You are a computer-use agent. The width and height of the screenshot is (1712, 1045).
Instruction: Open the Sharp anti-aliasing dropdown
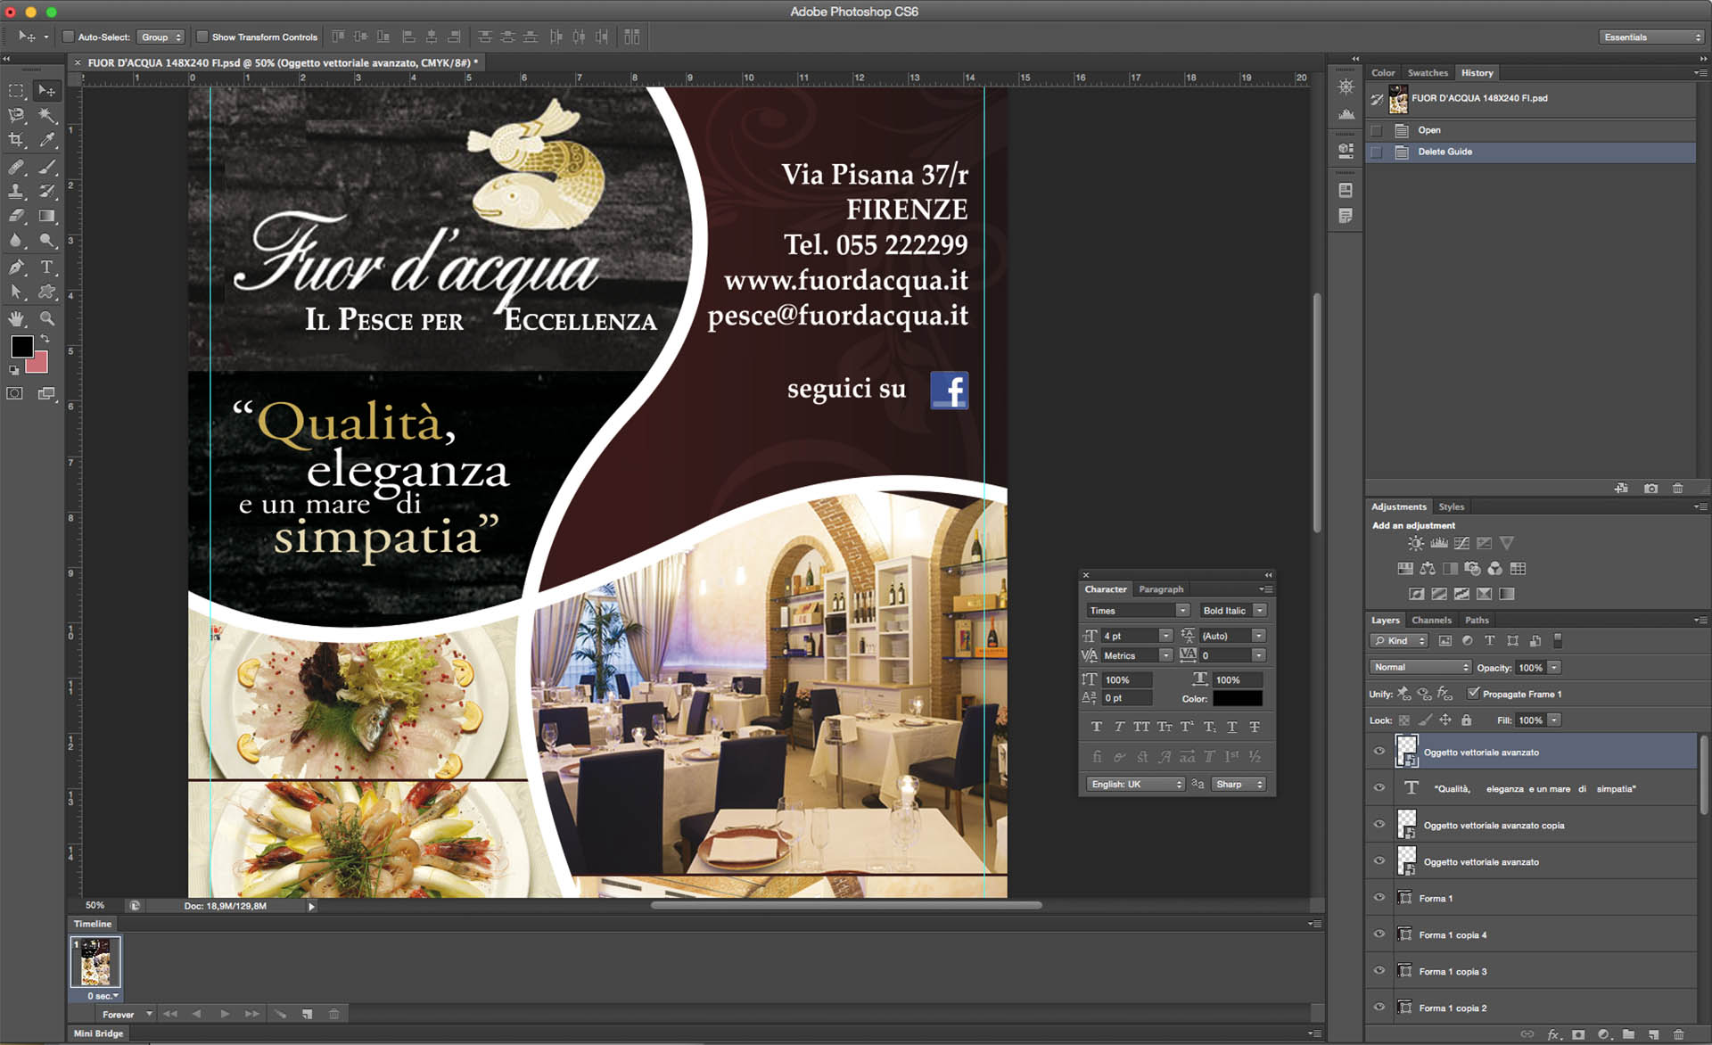1239,785
